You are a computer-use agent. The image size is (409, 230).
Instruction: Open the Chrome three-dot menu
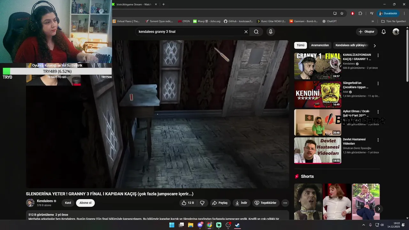click(405, 13)
